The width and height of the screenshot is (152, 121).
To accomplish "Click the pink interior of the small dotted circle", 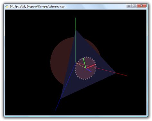I will 84,74.
